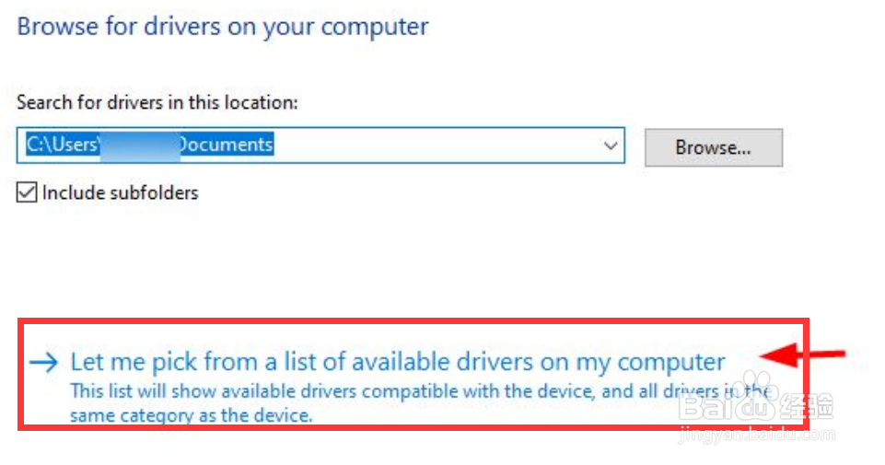This screenshot has width=885, height=465.
Task: Click Search for drivers in this location label
Action: pos(157,102)
